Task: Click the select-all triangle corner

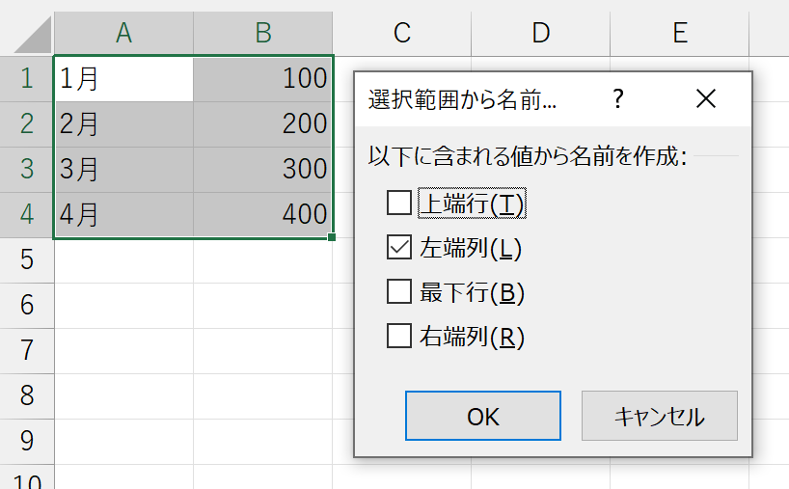Action: (33, 34)
